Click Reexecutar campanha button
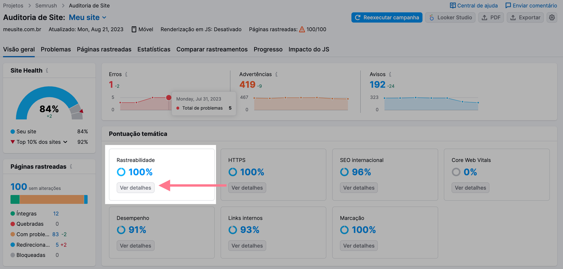The image size is (563, 269). [387, 18]
